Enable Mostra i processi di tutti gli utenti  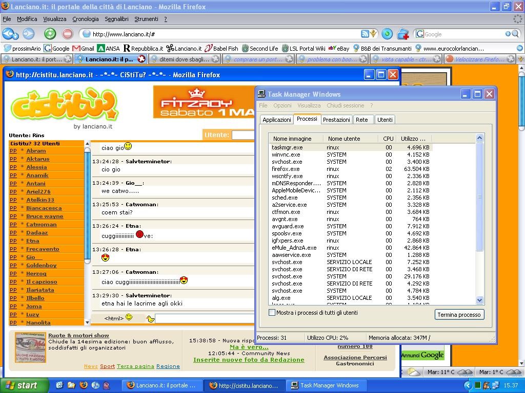[x=272, y=313]
